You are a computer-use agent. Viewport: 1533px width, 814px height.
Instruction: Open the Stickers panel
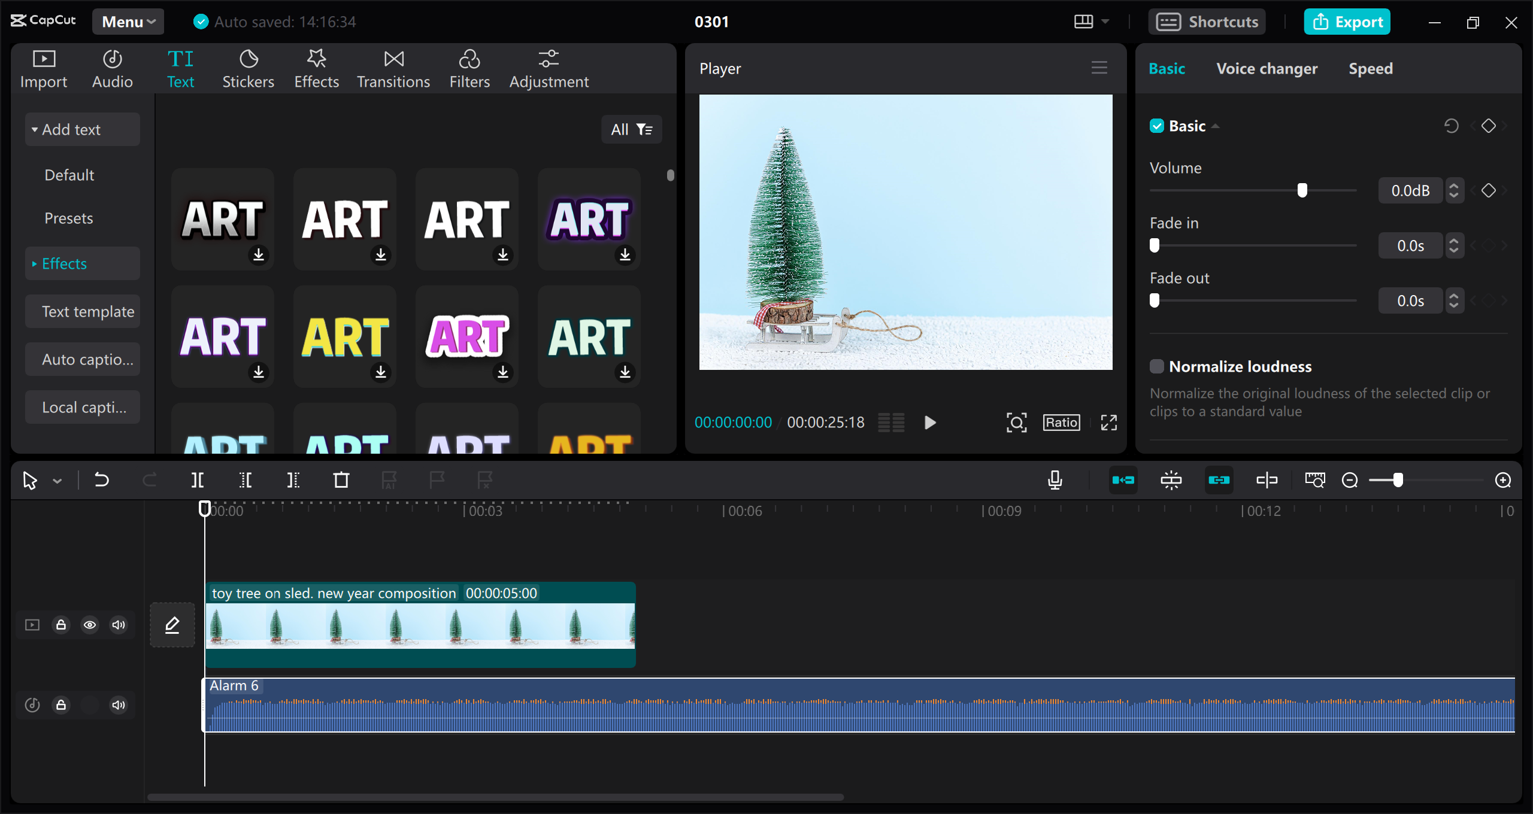coord(248,68)
